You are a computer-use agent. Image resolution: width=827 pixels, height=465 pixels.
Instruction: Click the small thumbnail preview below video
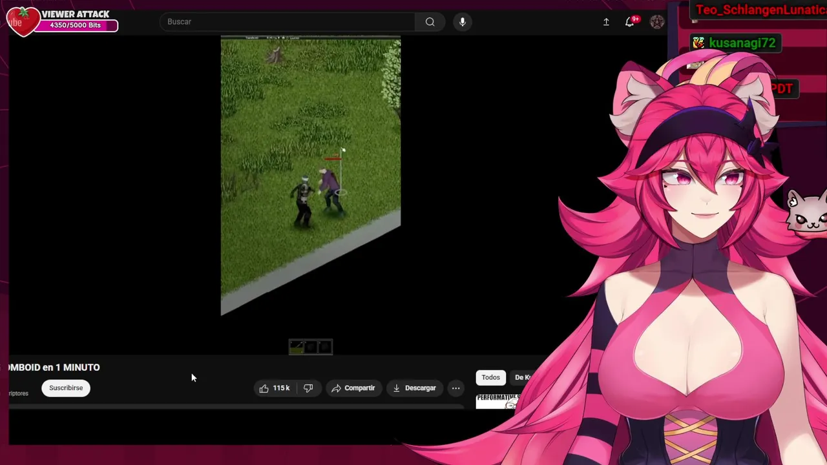(x=311, y=347)
